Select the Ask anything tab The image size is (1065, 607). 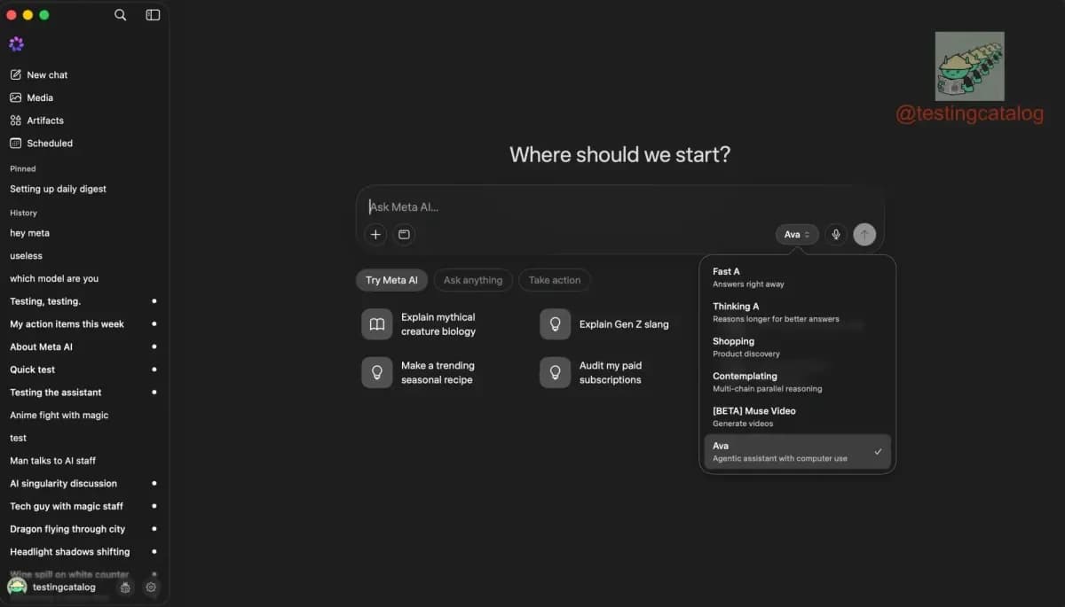[x=473, y=280]
